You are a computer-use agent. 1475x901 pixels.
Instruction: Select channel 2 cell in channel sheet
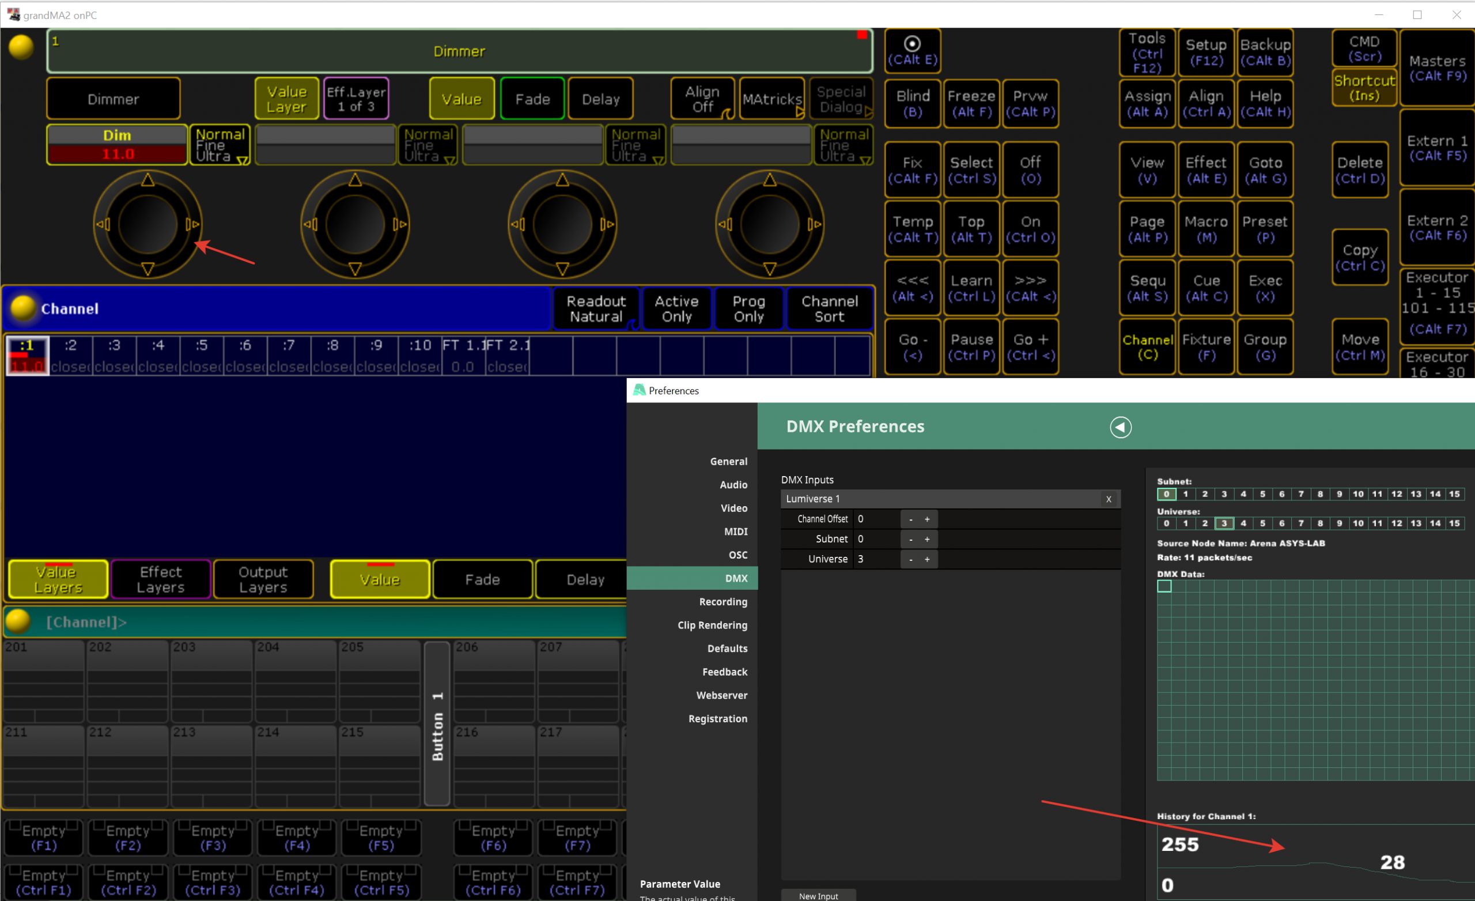[x=71, y=355]
